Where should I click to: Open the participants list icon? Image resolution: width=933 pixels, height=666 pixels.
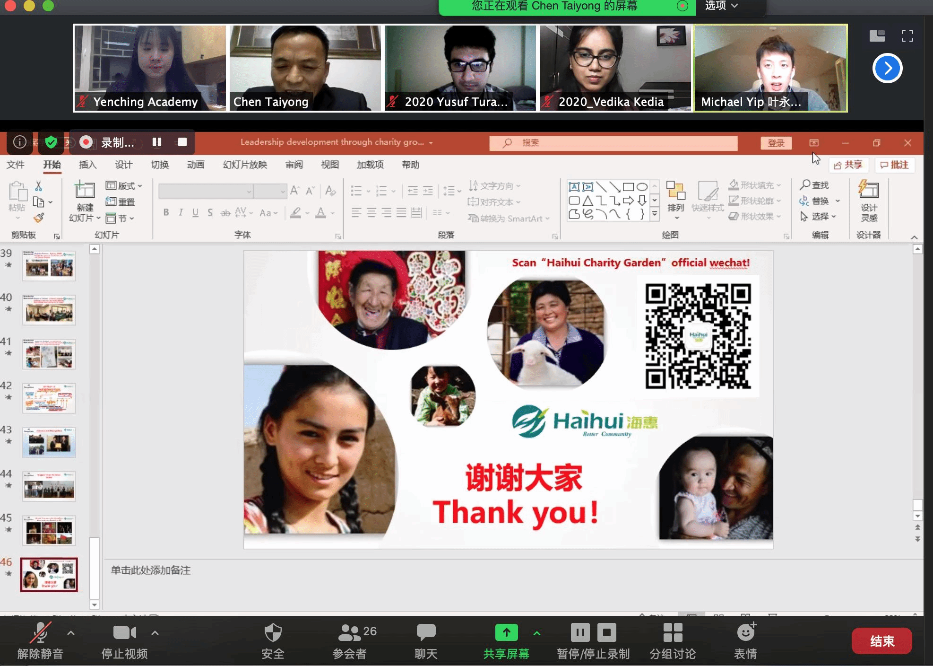pyautogui.click(x=349, y=632)
